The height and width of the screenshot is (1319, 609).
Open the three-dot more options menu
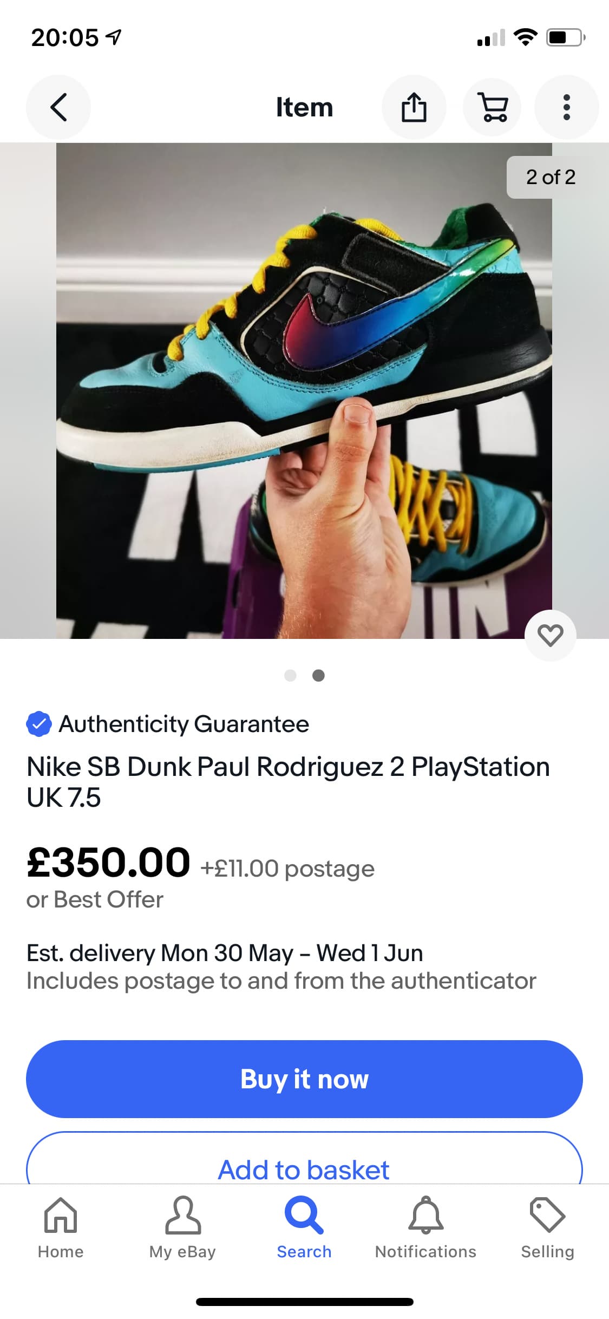pos(566,107)
